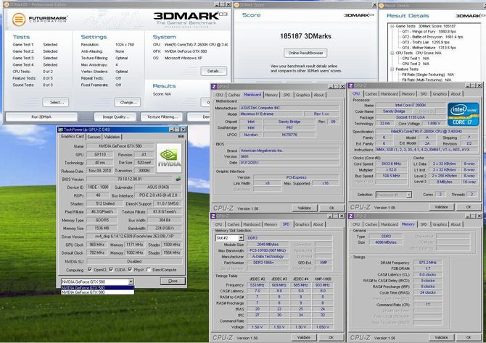Image resolution: width=486 pixels, height=343 pixels.
Task: Collapse the CPU Tests tree node
Action: point(392,54)
